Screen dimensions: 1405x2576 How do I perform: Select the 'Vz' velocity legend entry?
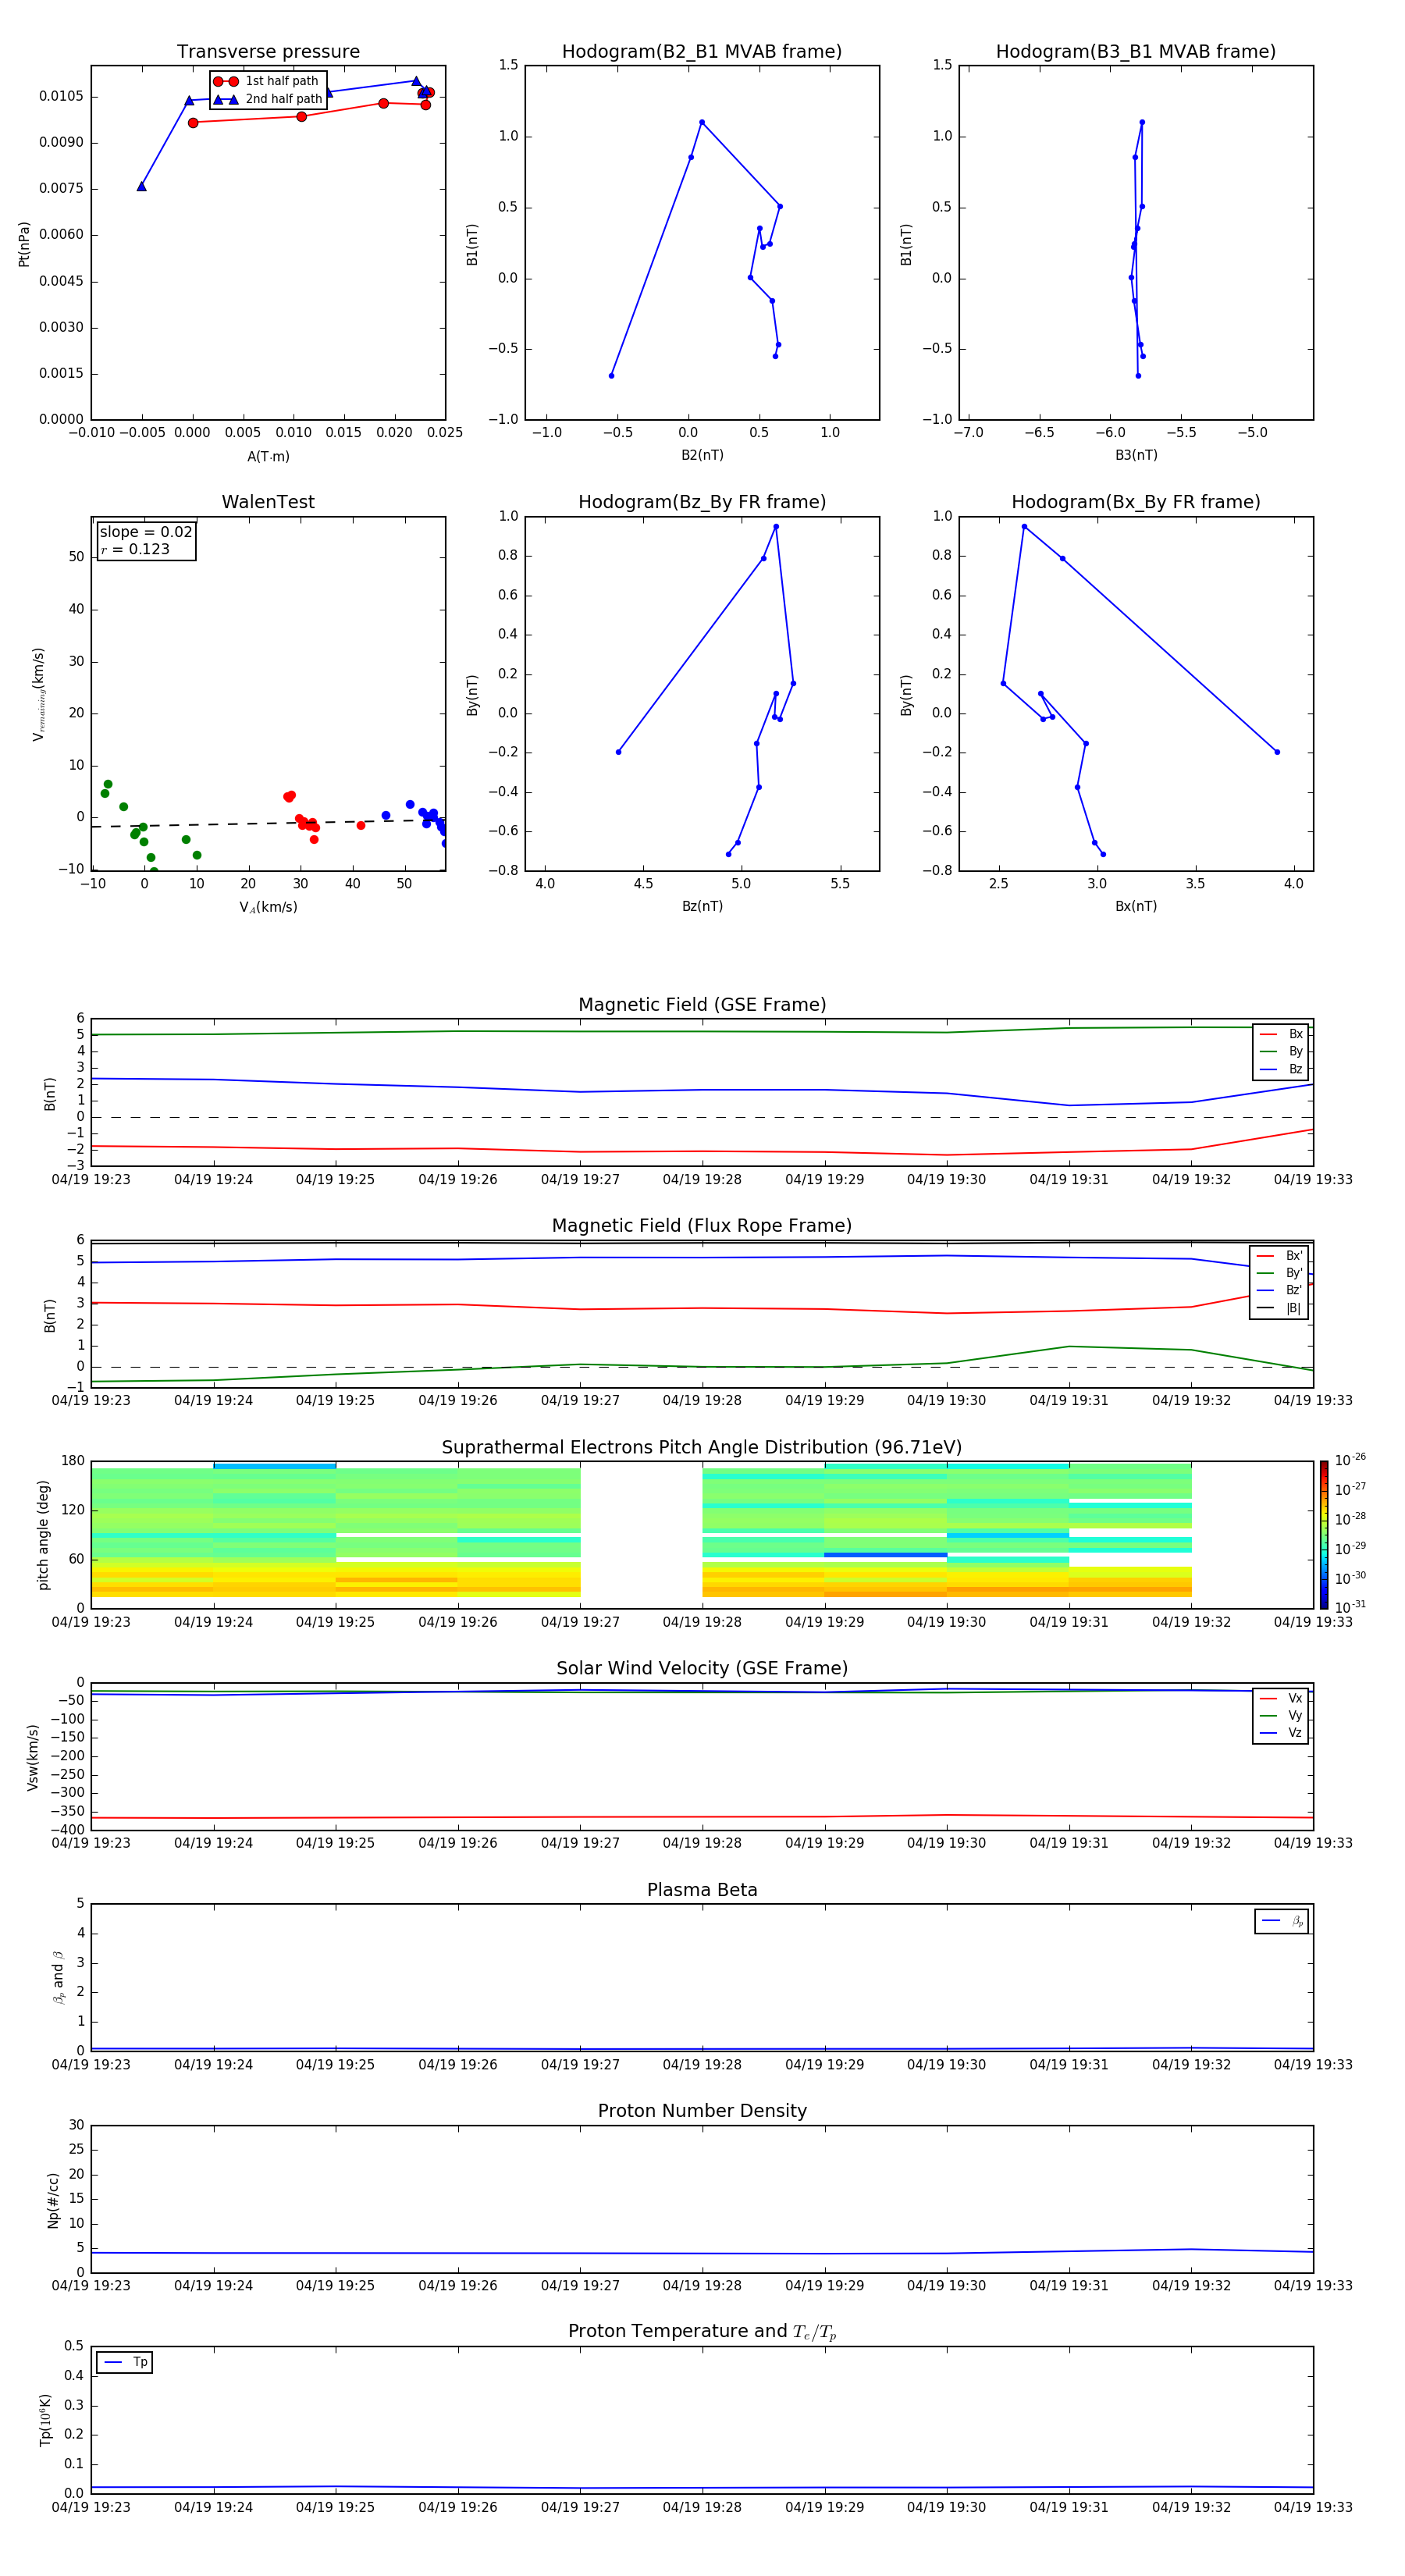[1281, 1733]
